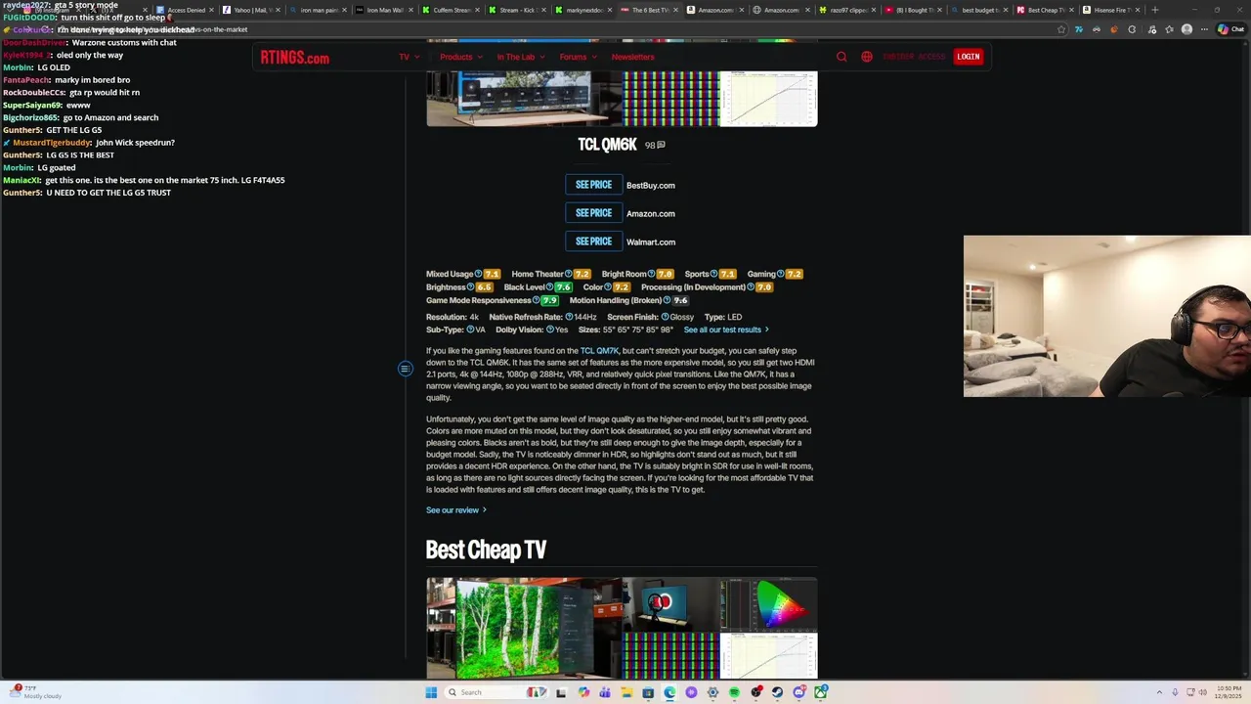Show Motion Handling help icon
The height and width of the screenshot is (704, 1251).
[667, 300]
